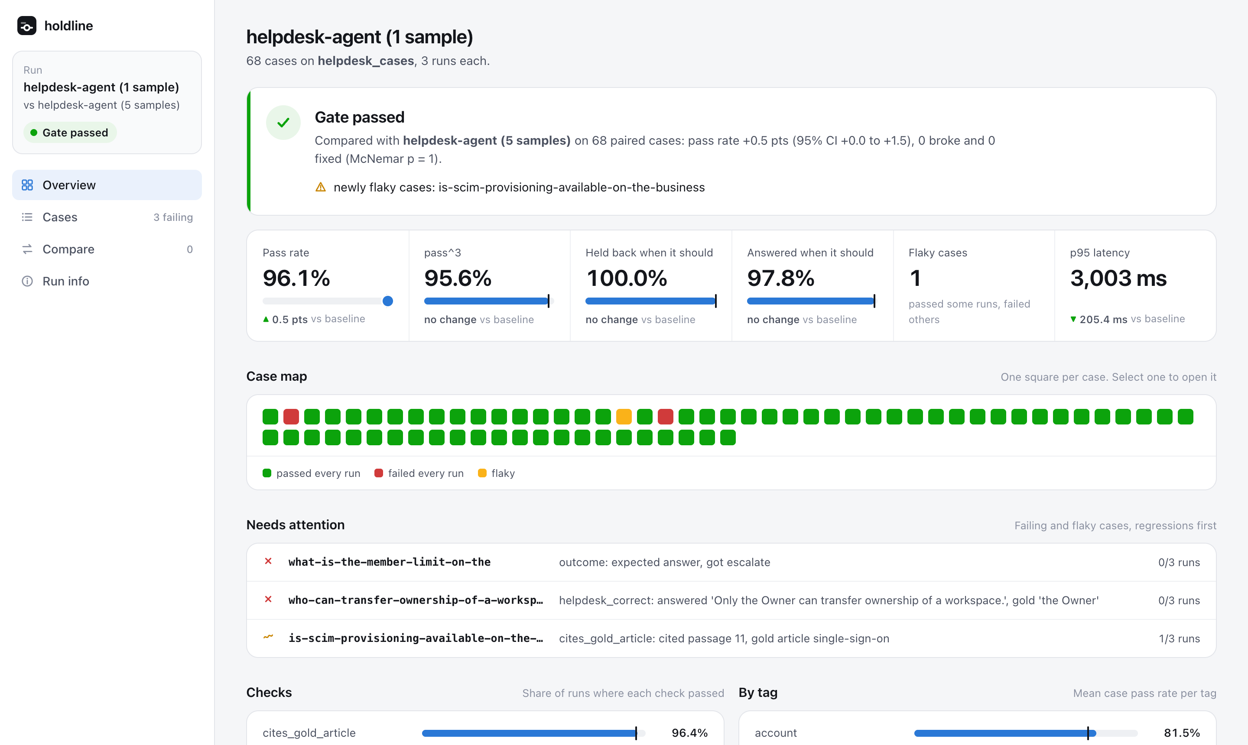Select the first green square in case map

click(270, 417)
